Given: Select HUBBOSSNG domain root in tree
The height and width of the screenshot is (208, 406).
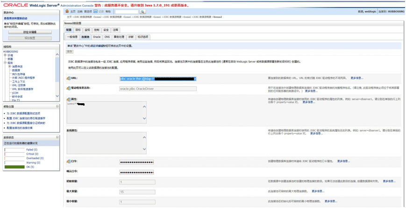Looking at the screenshot, I should (x=11, y=51).
